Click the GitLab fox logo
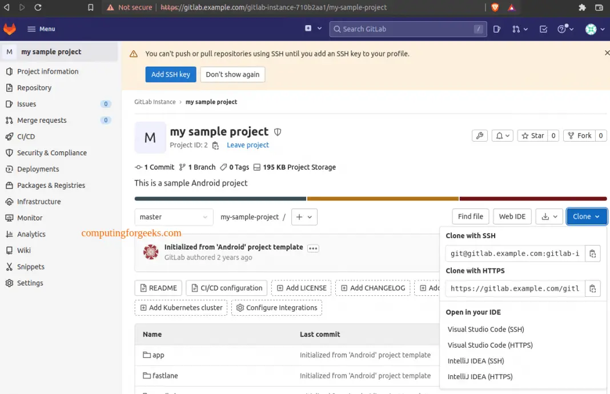 (10, 29)
